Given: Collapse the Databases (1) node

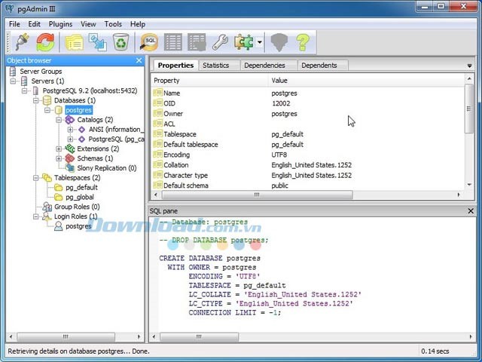Looking at the screenshot, I should (x=35, y=100).
